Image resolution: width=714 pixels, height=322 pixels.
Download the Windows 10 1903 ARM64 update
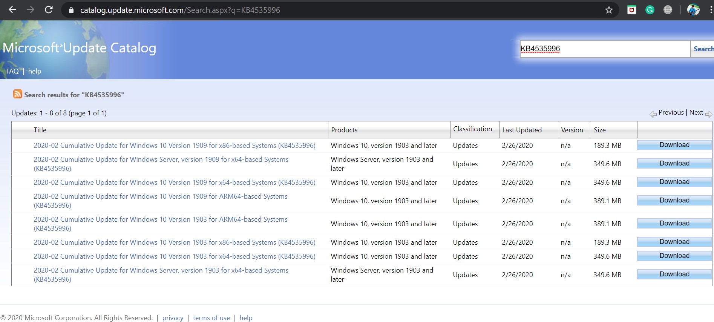pos(674,223)
